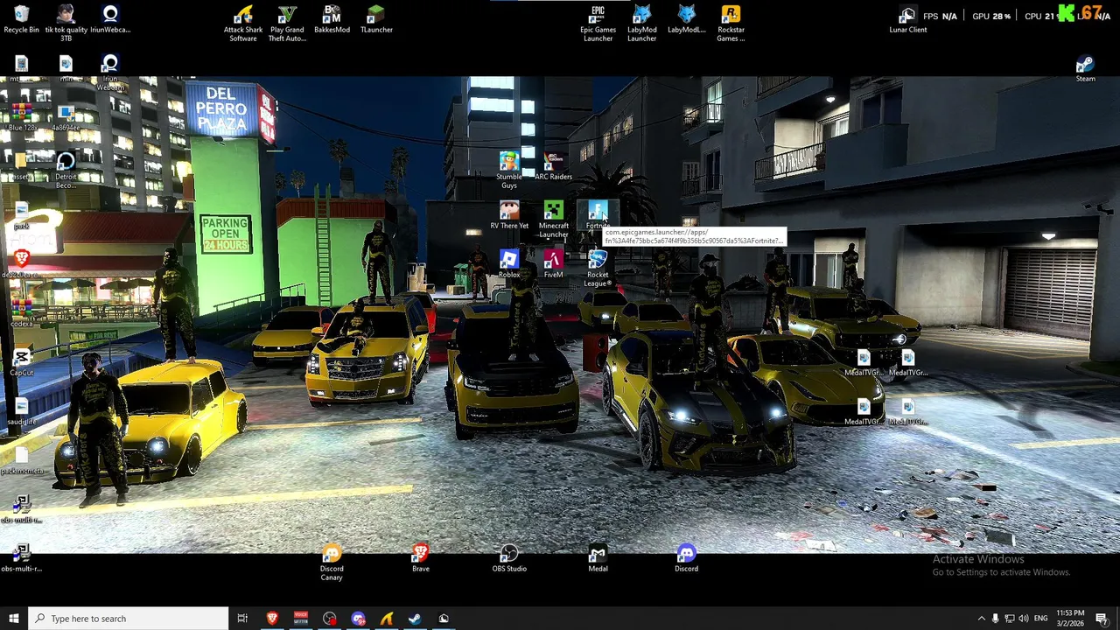Select the Medal desktop shortcut
Viewport: 1120px width, 630px height.
[x=598, y=559]
